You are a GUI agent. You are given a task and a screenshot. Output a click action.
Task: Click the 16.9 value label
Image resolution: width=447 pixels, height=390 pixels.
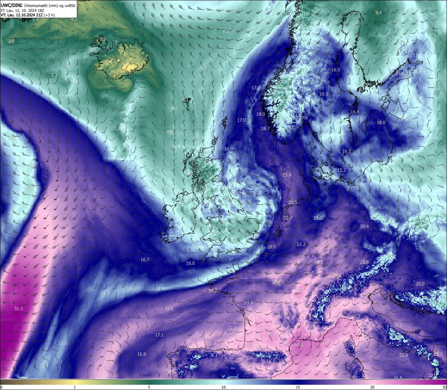141,354
